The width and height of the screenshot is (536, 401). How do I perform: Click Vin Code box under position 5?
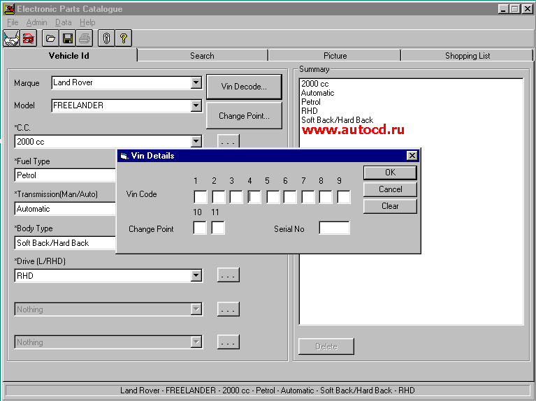[273, 197]
